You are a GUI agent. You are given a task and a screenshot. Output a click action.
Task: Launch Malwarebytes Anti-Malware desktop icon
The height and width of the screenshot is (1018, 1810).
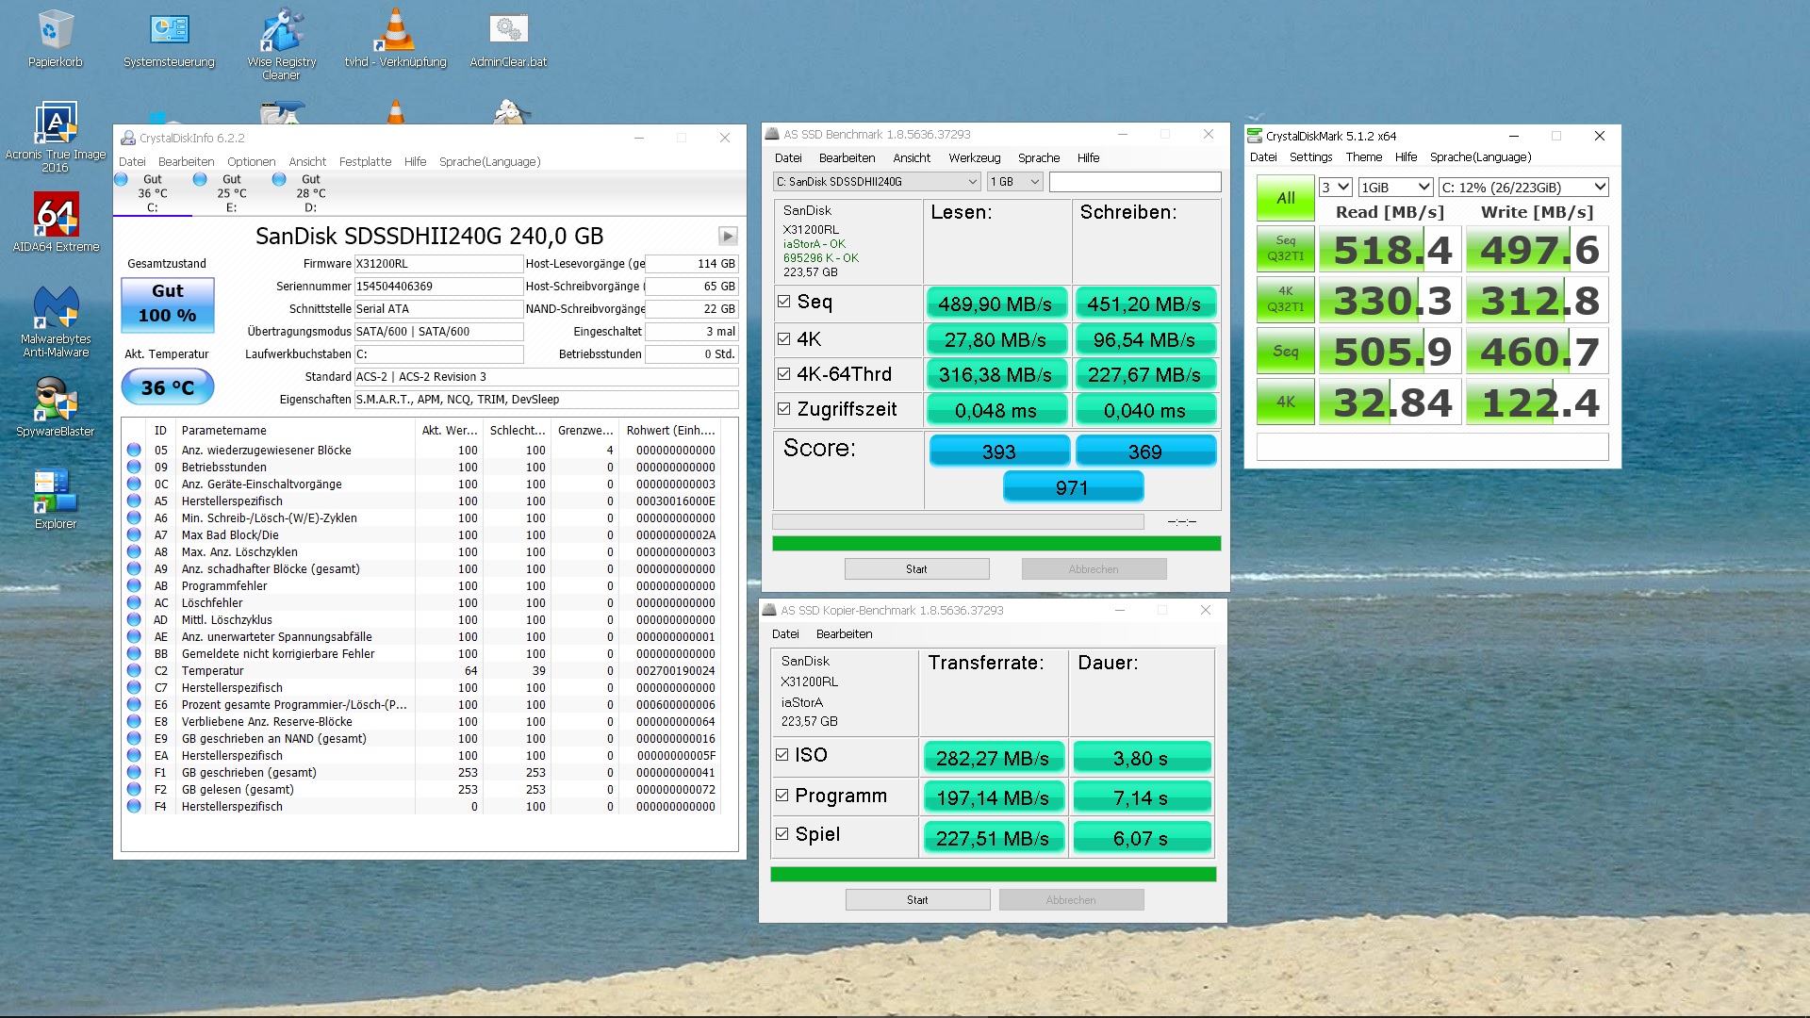pyautogui.click(x=56, y=322)
